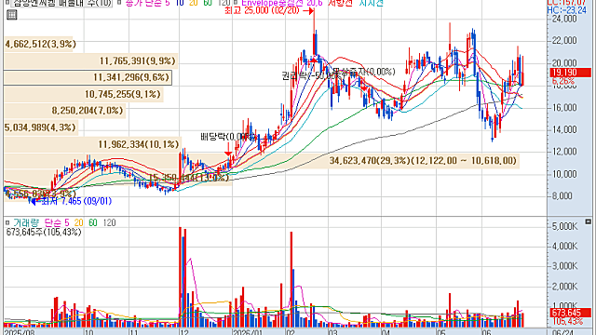
Task: Click the small collapse icon beside 5,000K
Action: (x=588, y=221)
